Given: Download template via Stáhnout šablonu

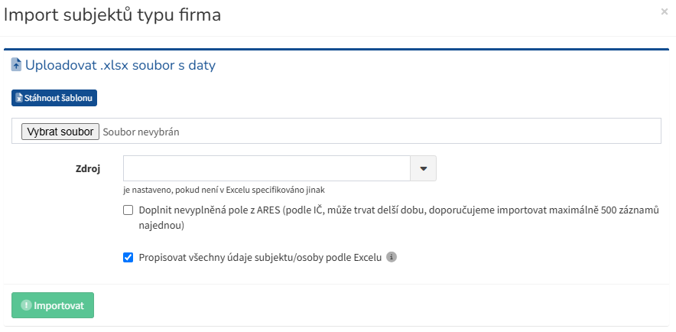Looking at the screenshot, I should pos(54,98).
